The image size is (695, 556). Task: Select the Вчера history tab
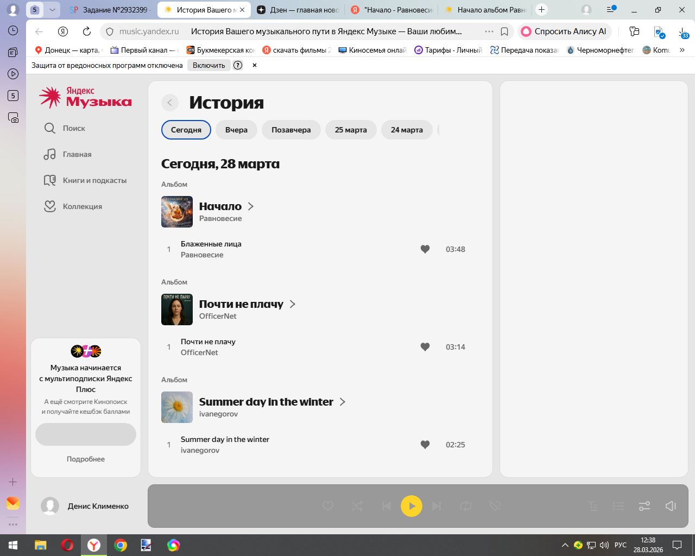(236, 130)
